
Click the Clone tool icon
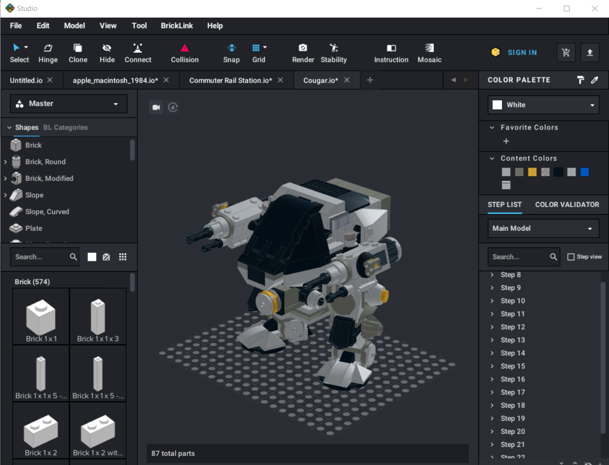coord(77,48)
